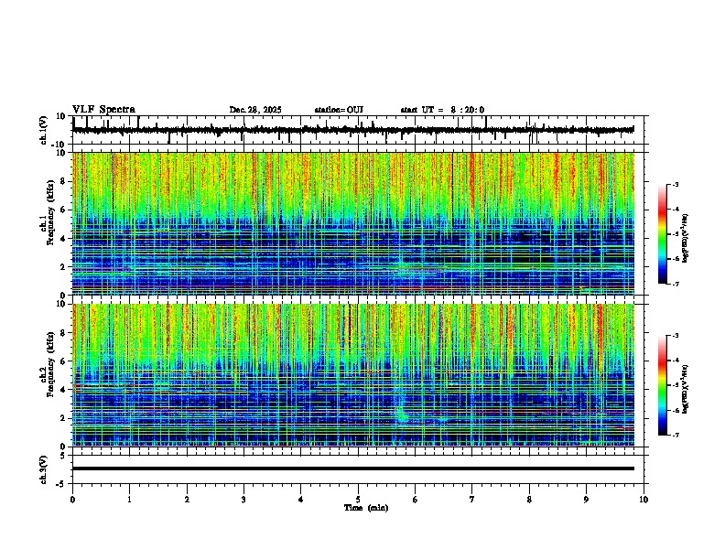Viewport: 725px width, 560px height.
Task: Click time axis tick label '0'
Action: 72,499
